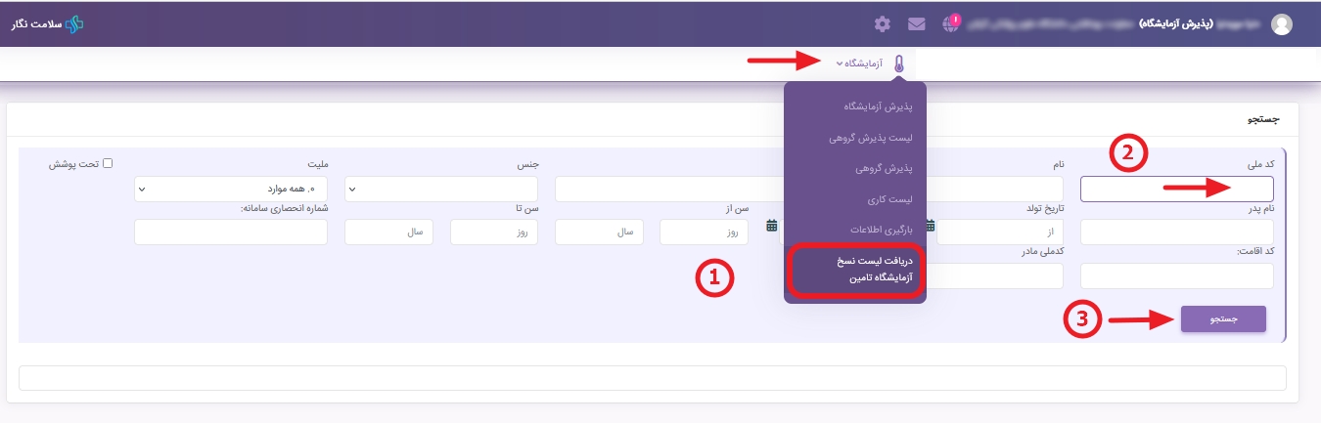Click calendar icon left of the menu
1321x423 pixels.
pos(772,226)
